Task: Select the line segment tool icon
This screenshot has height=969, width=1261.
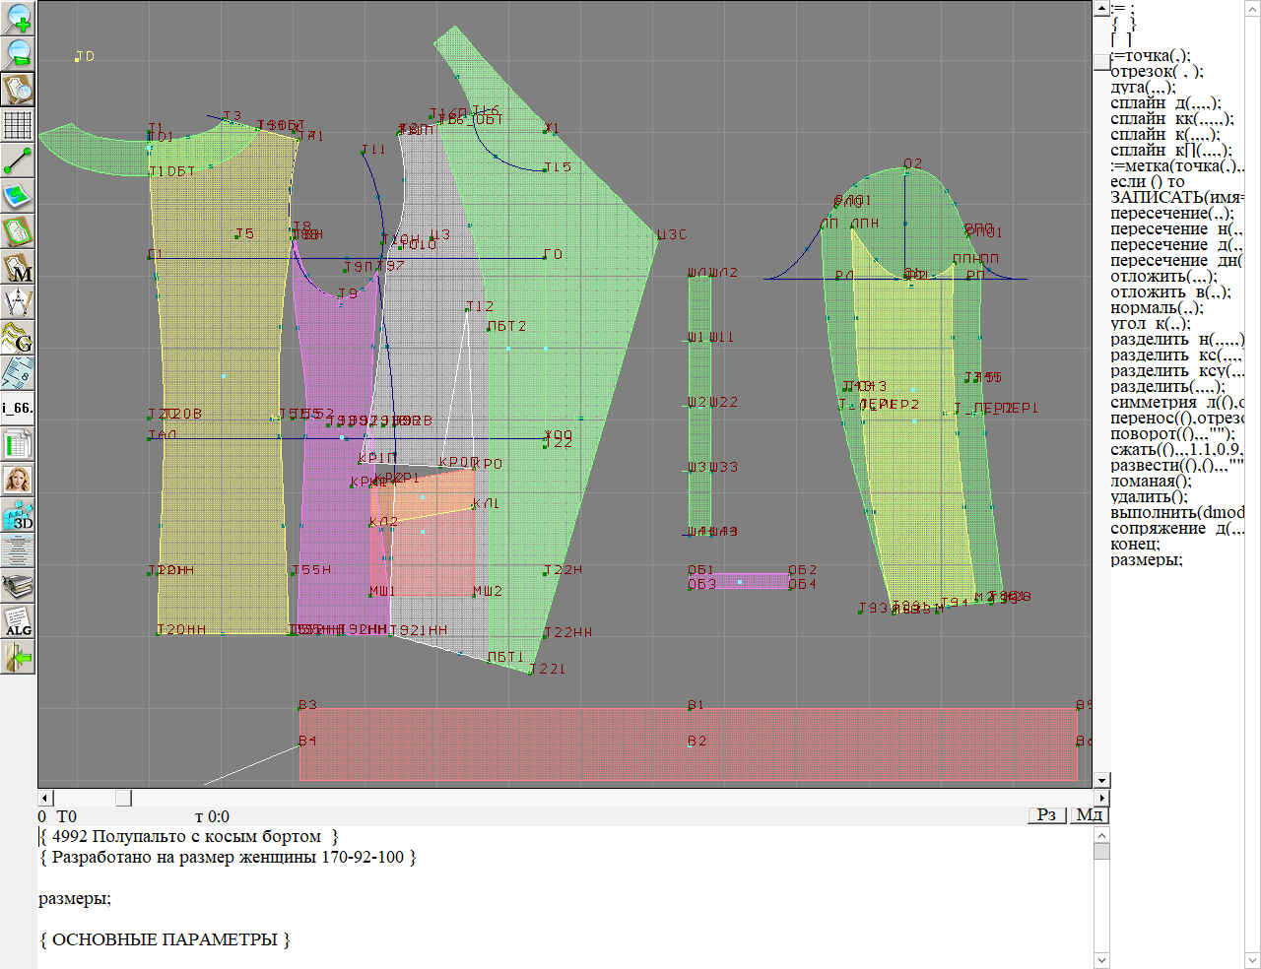Action: pos(18,161)
